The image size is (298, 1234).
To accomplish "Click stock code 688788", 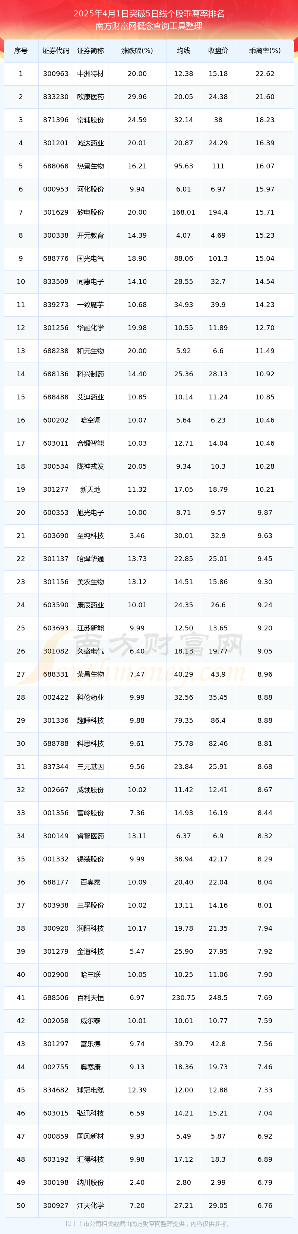I will (x=56, y=744).
